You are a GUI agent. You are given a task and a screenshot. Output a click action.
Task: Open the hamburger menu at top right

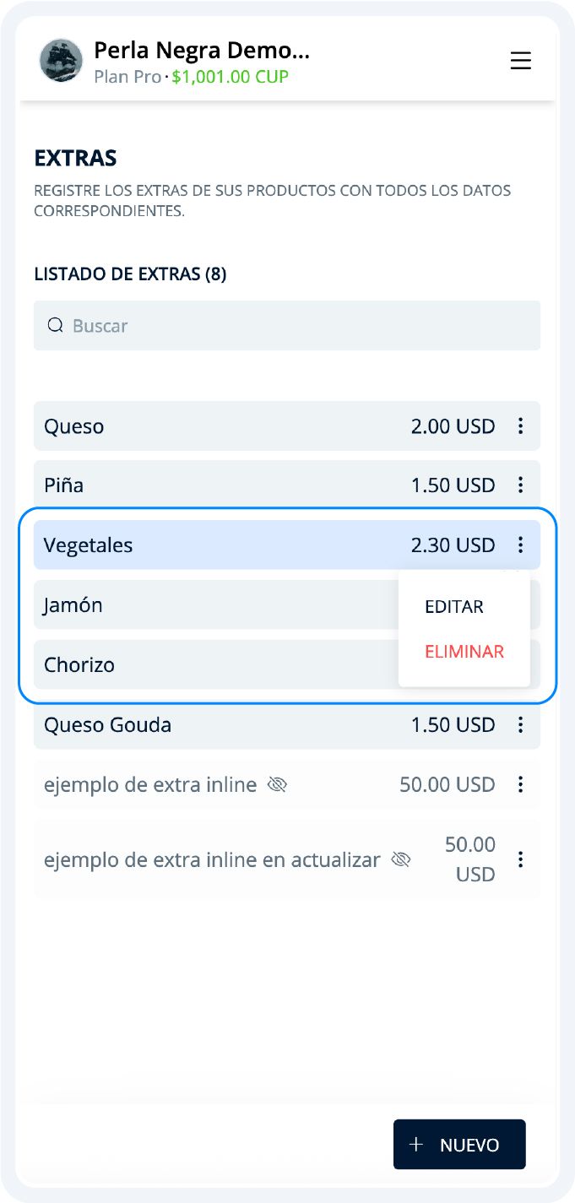[x=521, y=61]
